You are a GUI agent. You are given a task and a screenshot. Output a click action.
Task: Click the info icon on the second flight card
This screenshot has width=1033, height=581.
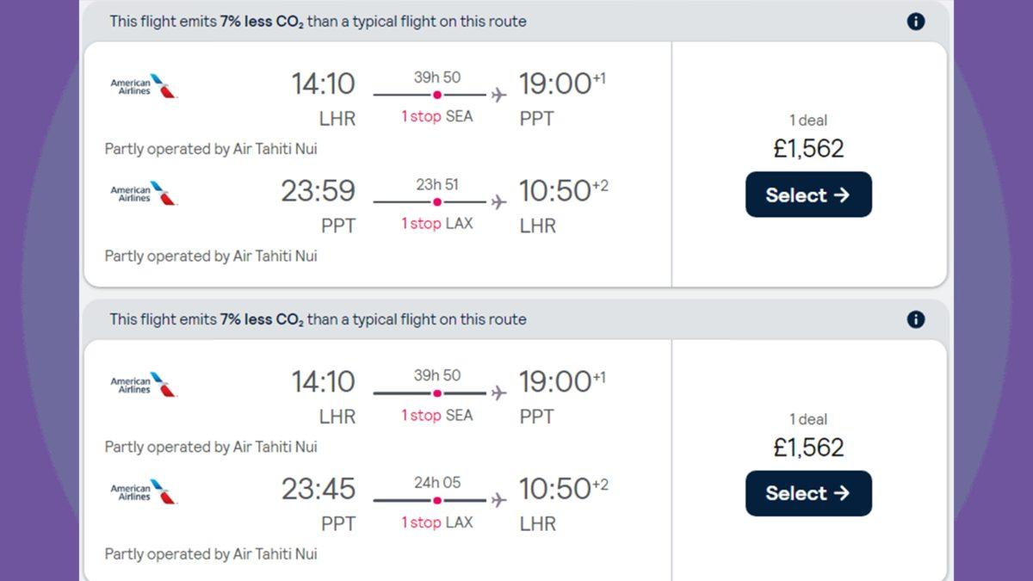(916, 319)
